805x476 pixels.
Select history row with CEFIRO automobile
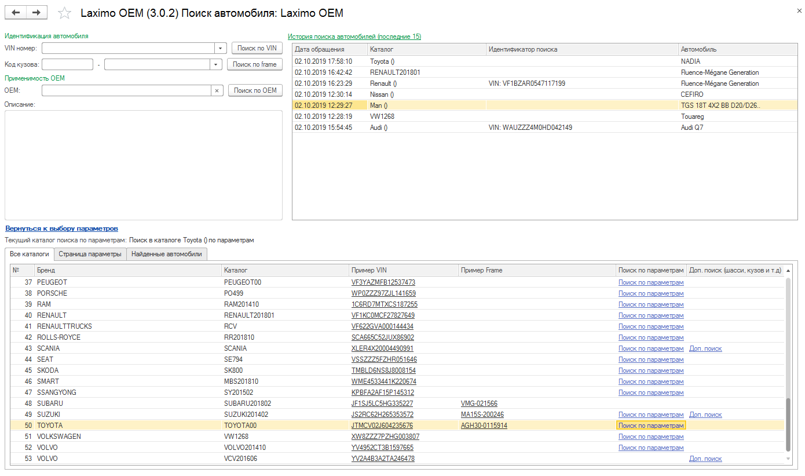click(x=545, y=95)
